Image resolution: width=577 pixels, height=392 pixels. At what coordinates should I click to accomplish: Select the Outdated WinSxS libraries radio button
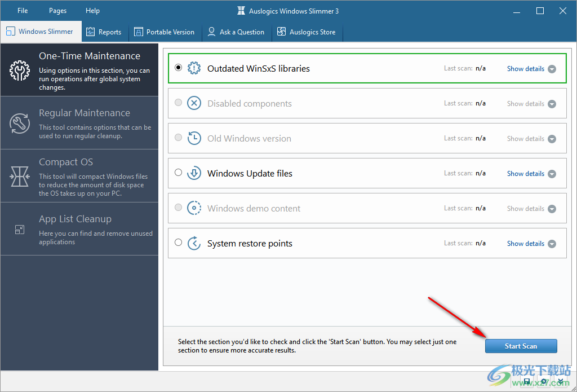coord(179,68)
